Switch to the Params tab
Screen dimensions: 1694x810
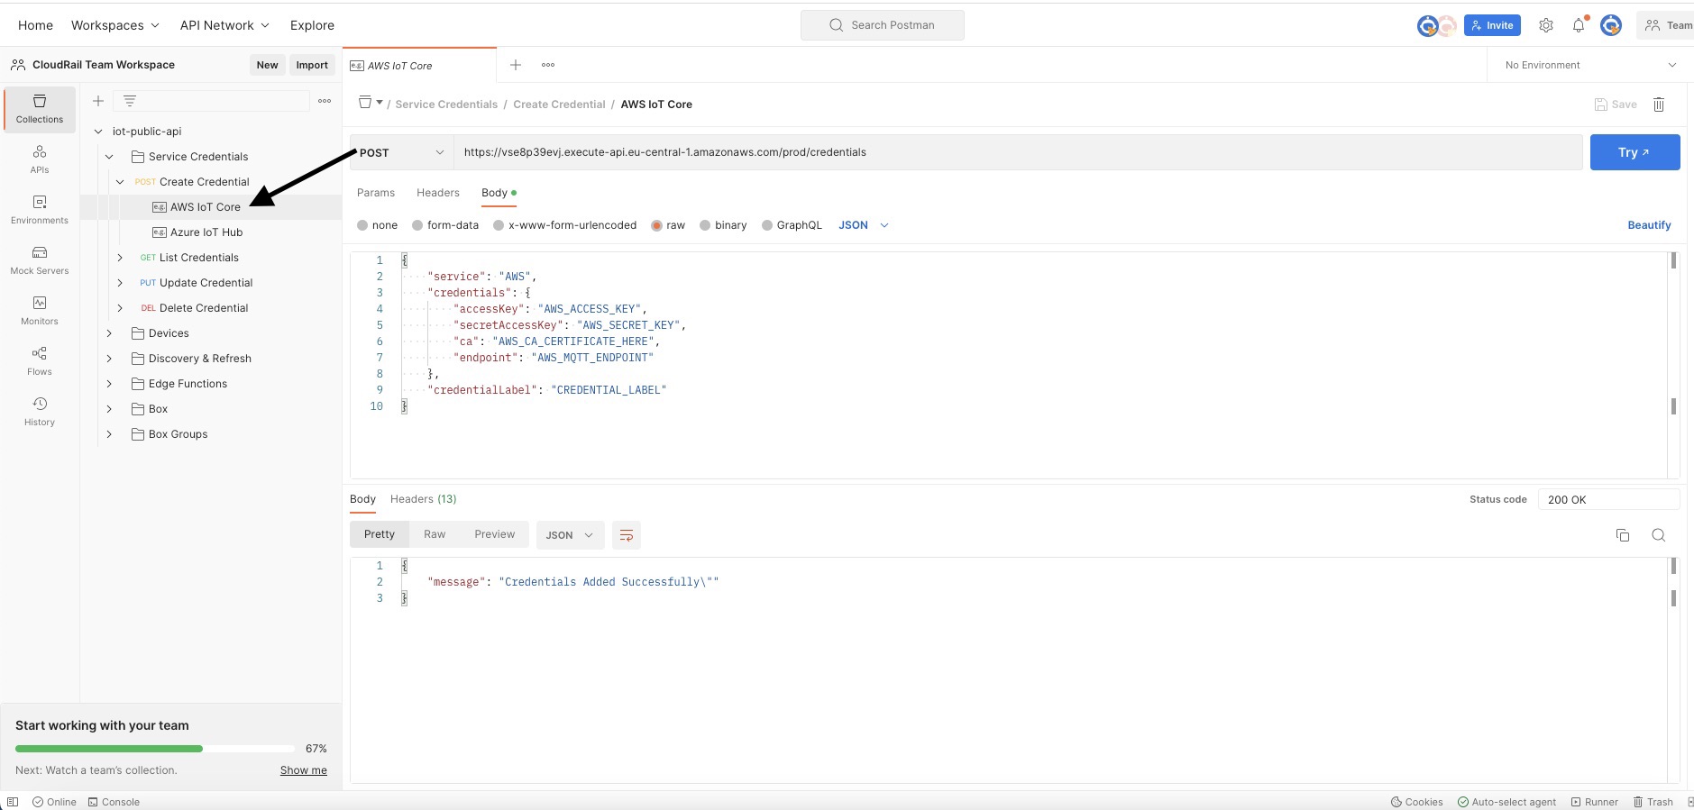[x=376, y=193]
